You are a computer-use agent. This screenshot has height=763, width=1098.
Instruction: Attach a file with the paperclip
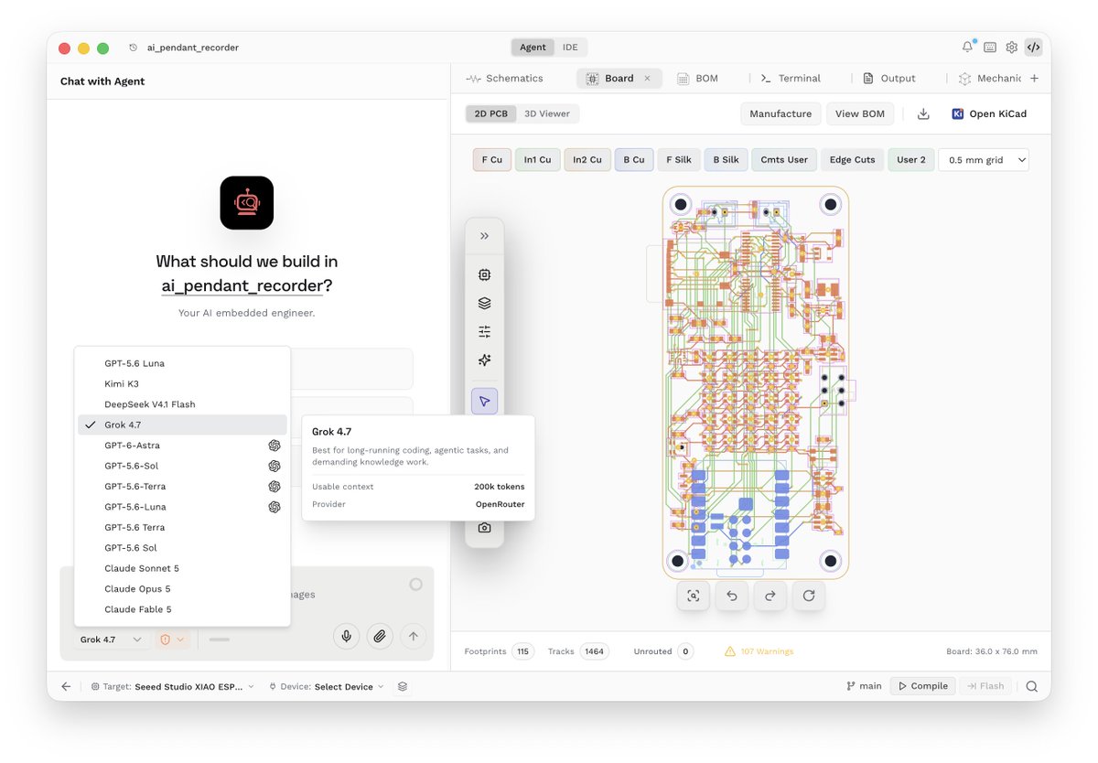click(380, 636)
